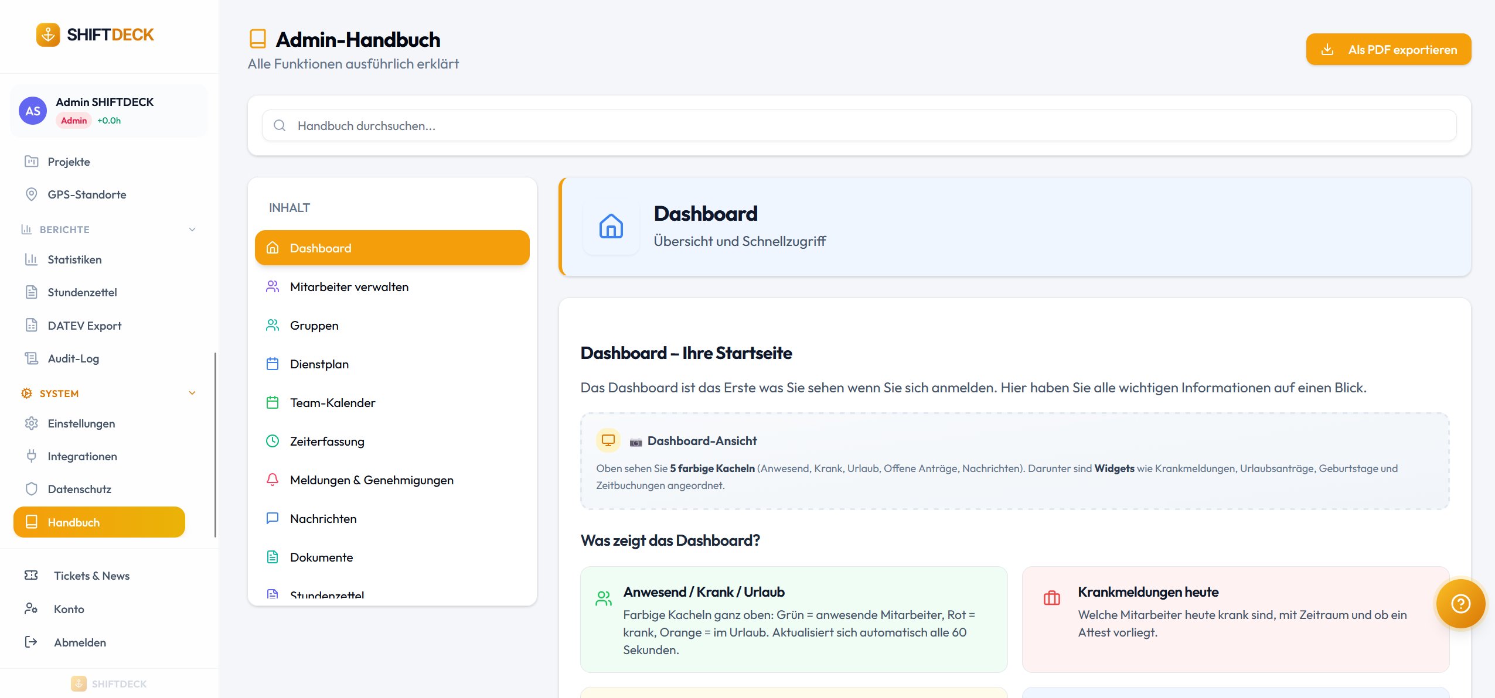The height and width of the screenshot is (698, 1495).
Task: Click the Meldungen & Genehmigungen bell icon
Action: tap(273, 480)
